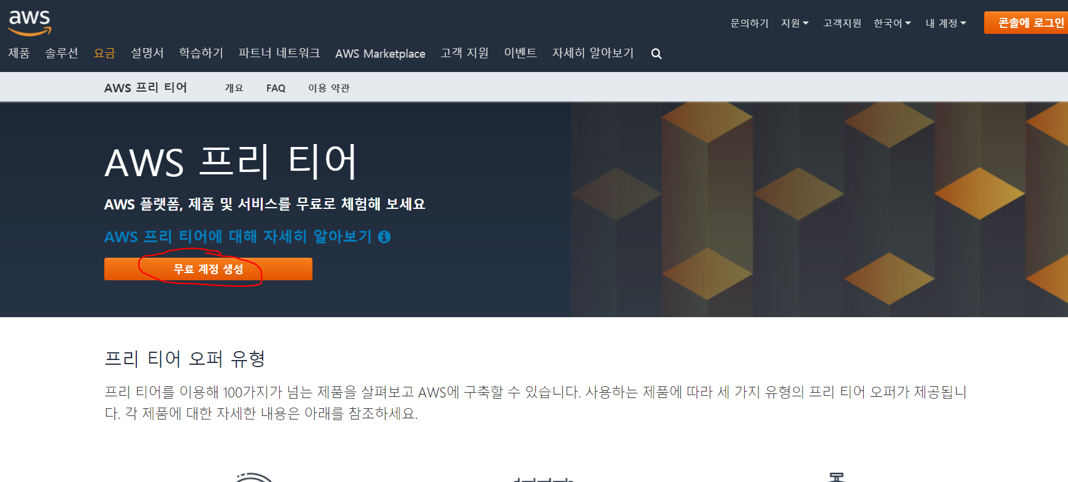Open the 자세히 알아보기 navigation item
Screen dimensions: 1068x482
point(593,53)
